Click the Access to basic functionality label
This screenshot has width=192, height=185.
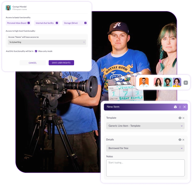[x=18, y=17]
